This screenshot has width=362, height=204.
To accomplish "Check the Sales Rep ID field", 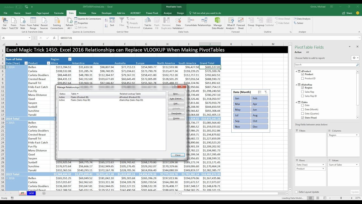I will pyautogui.click(x=303, y=96).
